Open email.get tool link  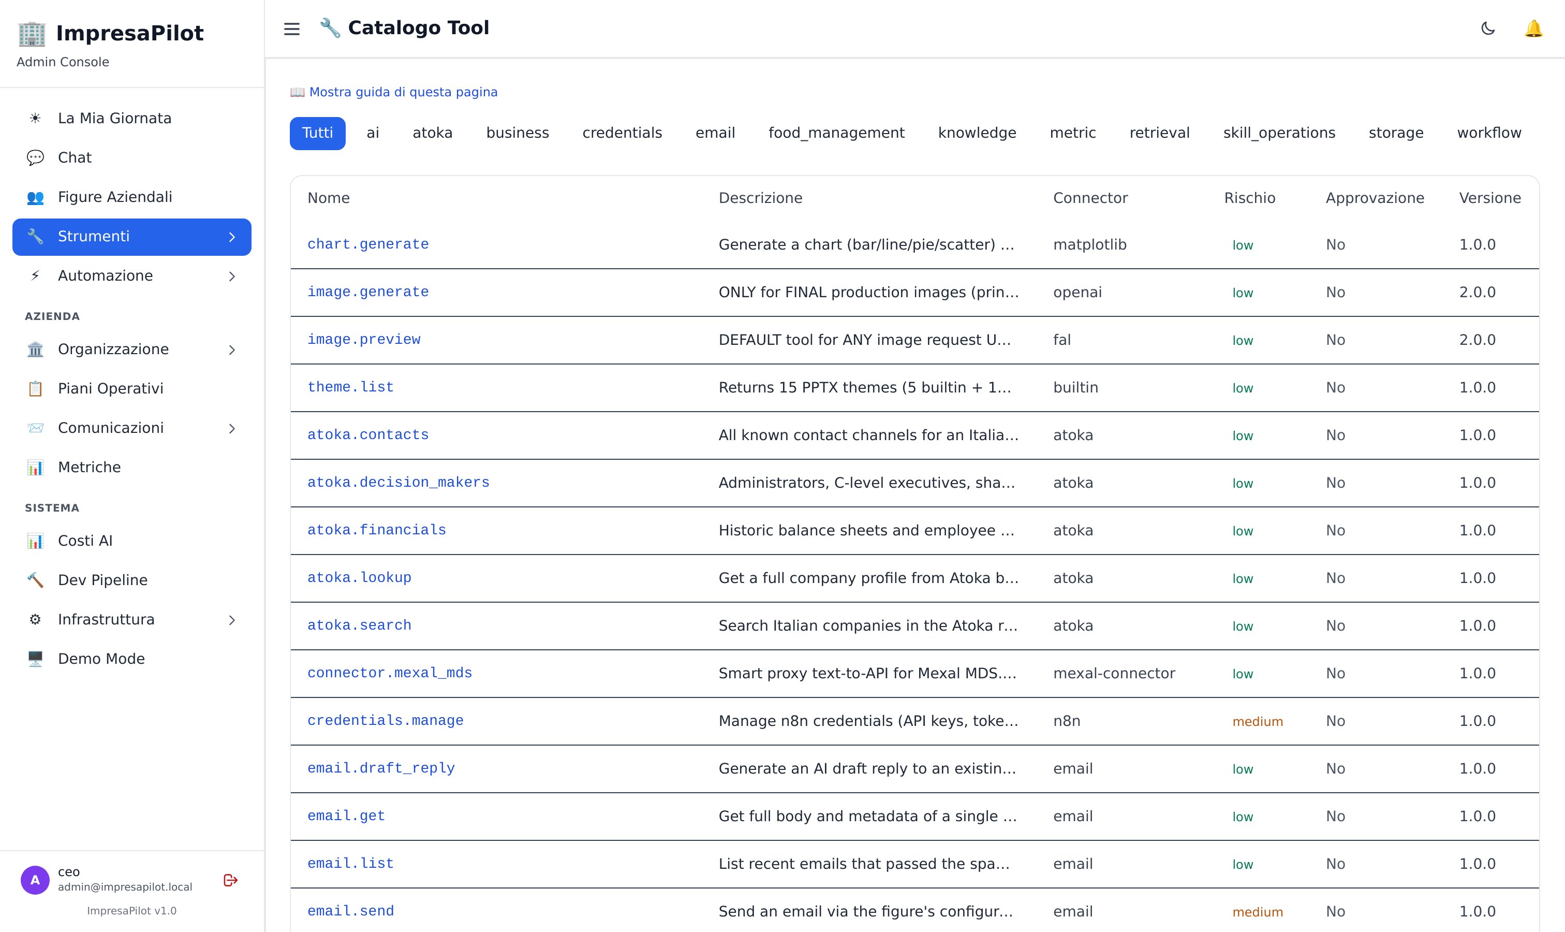pyautogui.click(x=346, y=816)
